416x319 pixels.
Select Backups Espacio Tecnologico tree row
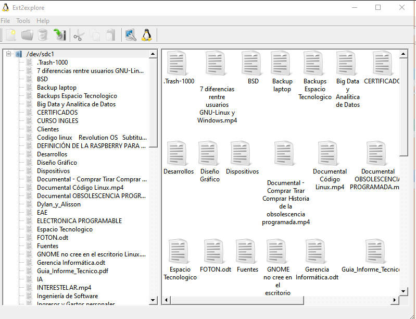[x=77, y=96]
